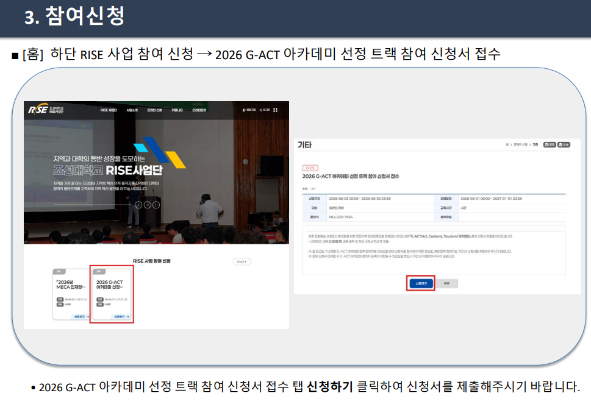This screenshot has height=418, width=591.
Task: Open the 온라인 신청 menu item
Action: [154, 110]
